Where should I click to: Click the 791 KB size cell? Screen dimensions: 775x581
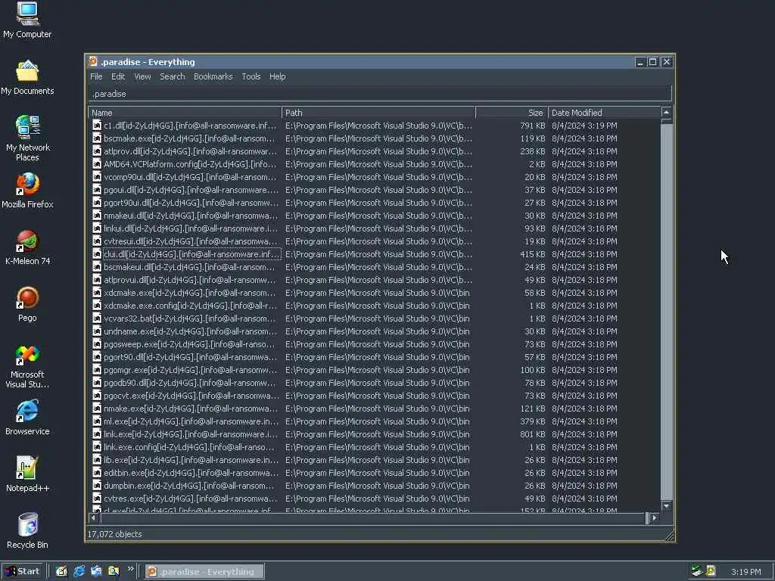tap(532, 126)
